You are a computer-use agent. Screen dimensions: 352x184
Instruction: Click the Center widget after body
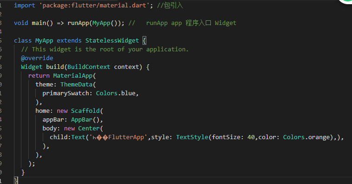(89, 129)
